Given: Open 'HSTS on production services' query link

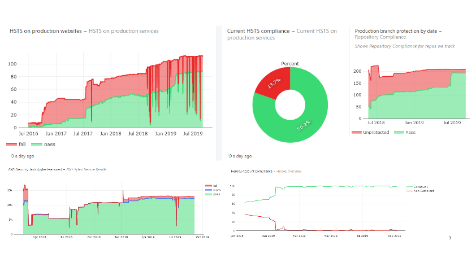Looking at the screenshot, I should click(124, 31).
